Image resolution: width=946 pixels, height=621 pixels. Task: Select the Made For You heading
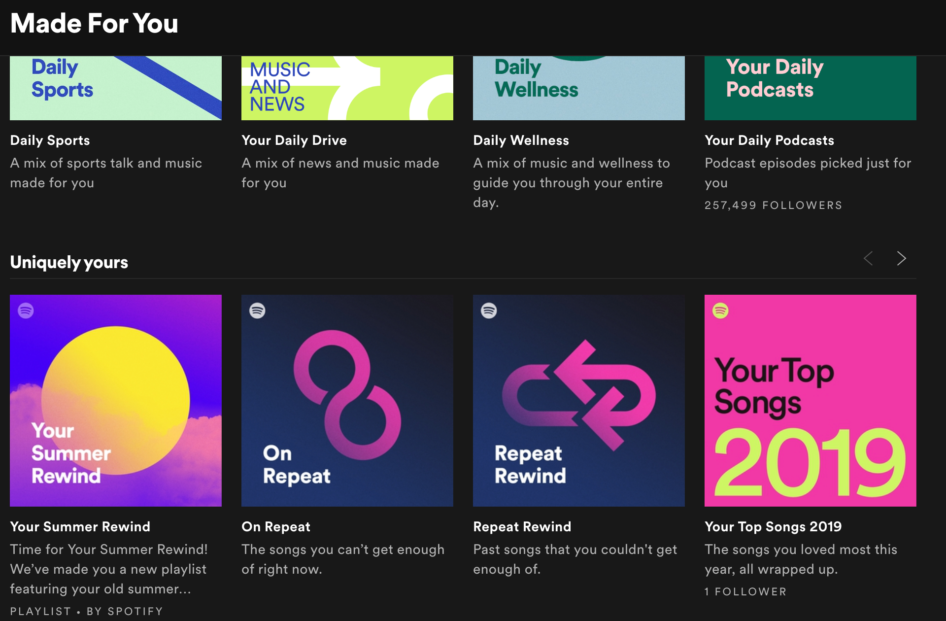94,23
